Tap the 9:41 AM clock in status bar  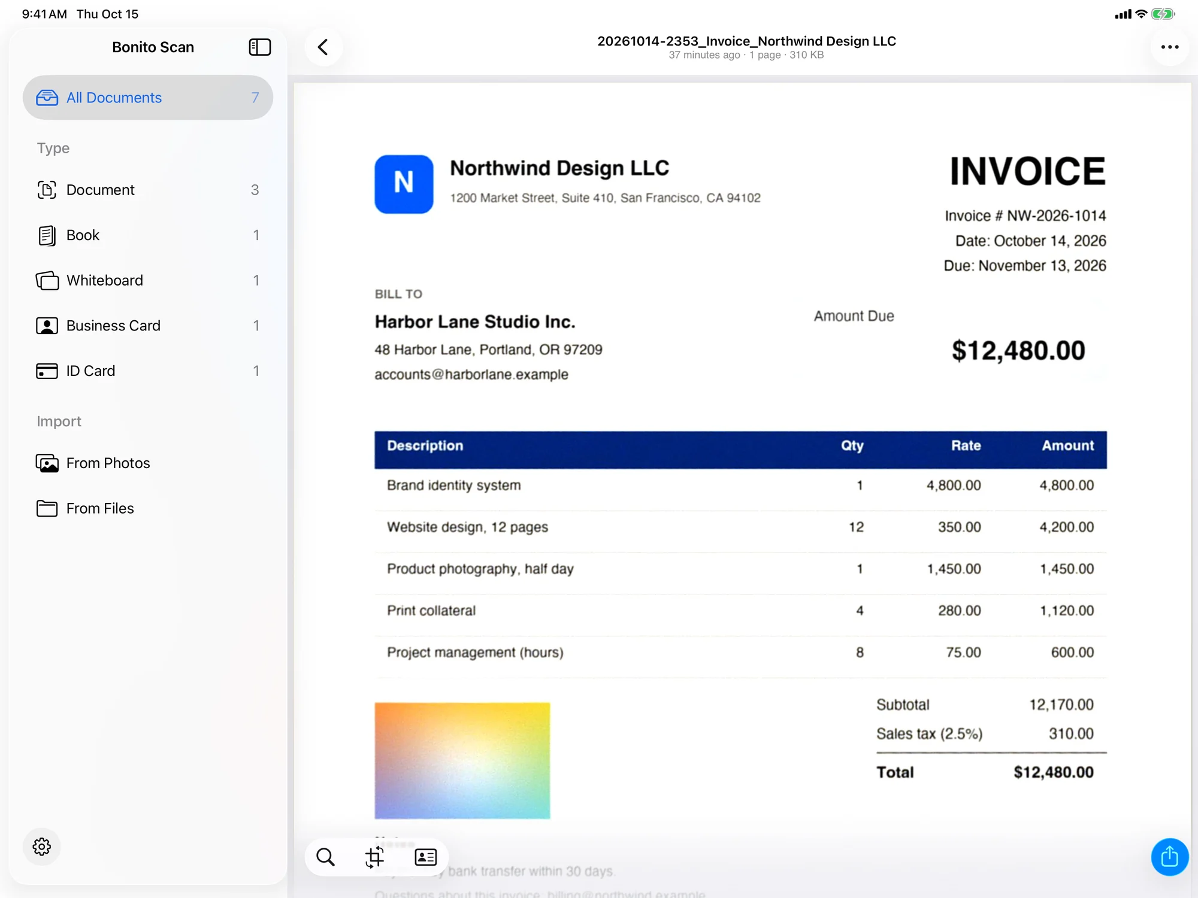coord(44,14)
